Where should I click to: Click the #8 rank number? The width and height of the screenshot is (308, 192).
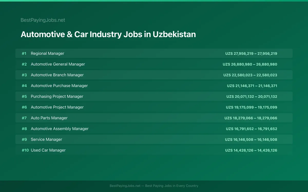pos(24,129)
